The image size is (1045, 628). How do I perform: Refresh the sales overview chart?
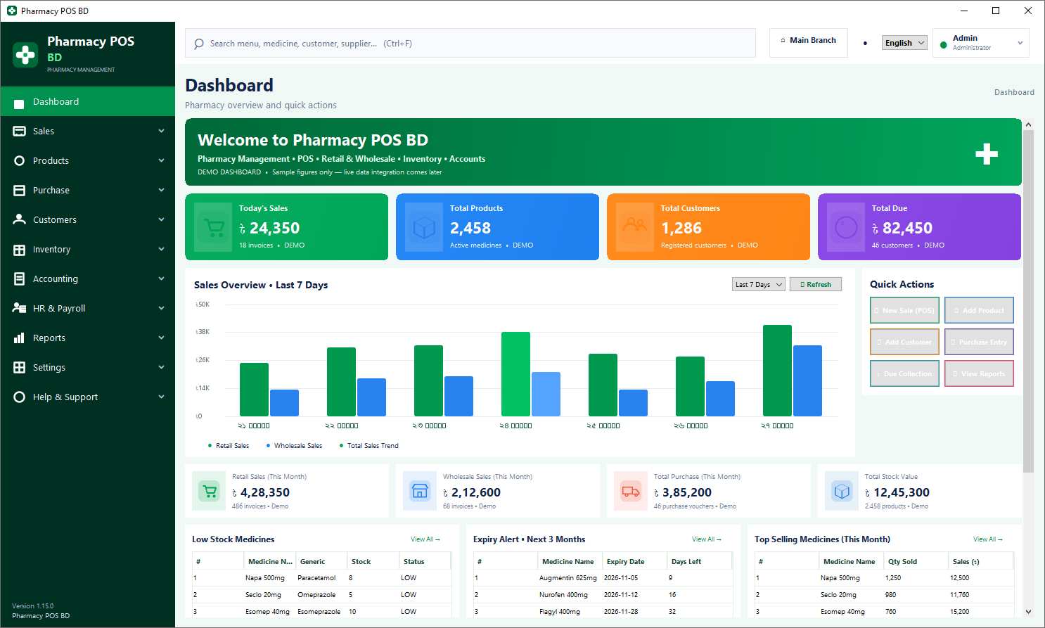pos(816,284)
